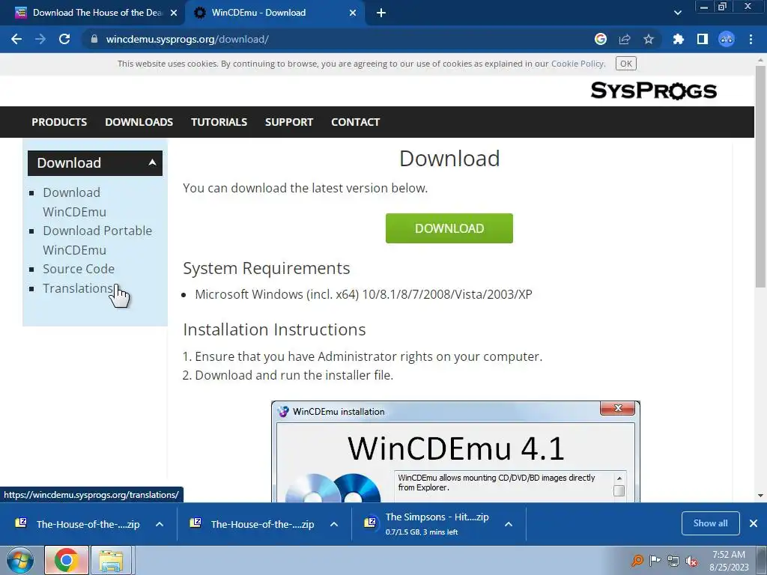Switch to Download The House of the Dead tab
This screenshot has height=575, width=767.
(x=93, y=13)
